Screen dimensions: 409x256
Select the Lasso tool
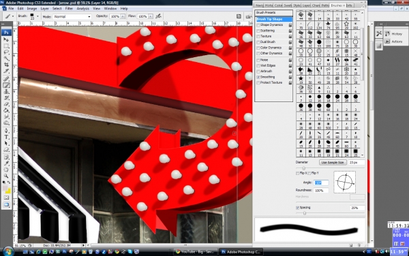click(6, 52)
